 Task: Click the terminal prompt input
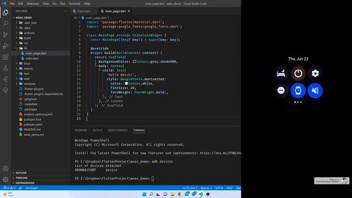point(153,178)
